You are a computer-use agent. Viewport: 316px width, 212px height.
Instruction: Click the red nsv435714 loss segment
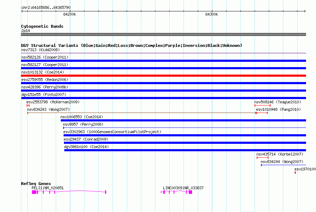click(263, 158)
